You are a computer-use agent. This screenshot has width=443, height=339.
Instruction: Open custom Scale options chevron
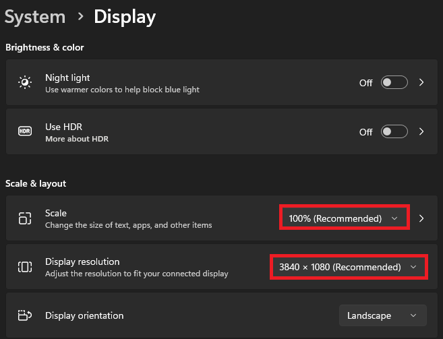coord(421,218)
